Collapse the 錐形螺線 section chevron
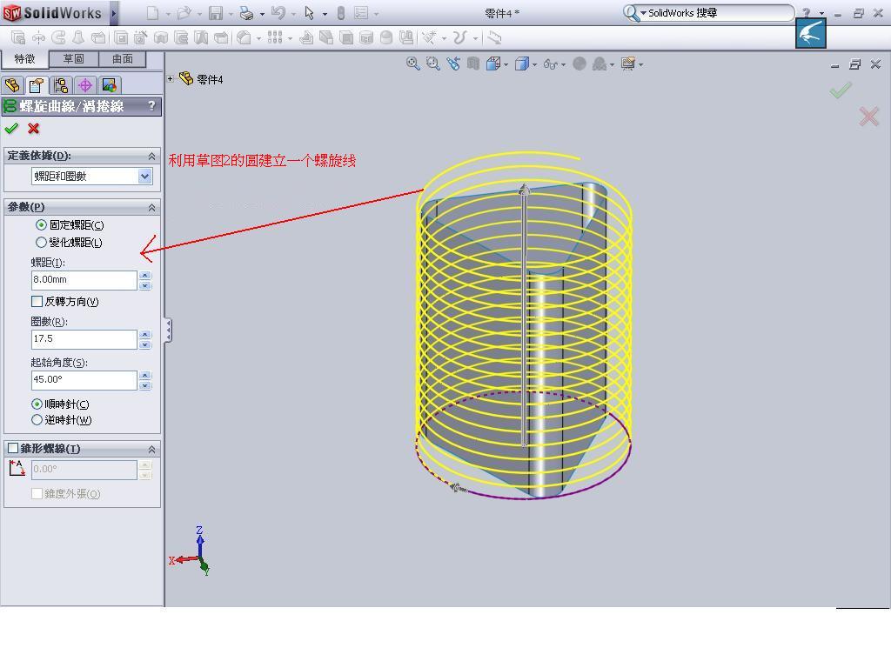This screenshot has height=668, width=891. (x=151, y=450)
